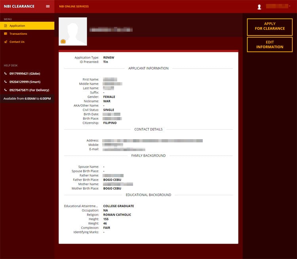Click the HELP DESK sidebar label
Screen dimensions: 297x259
tap(11, 66)
